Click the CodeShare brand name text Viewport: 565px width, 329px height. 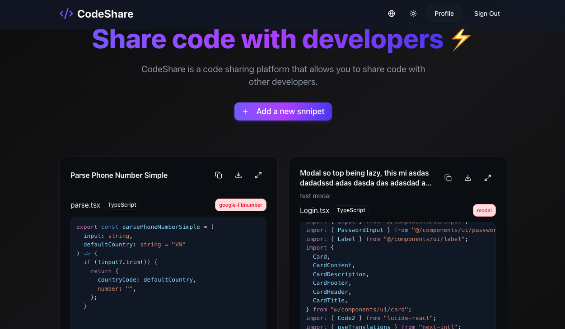(x=105, y=14)
